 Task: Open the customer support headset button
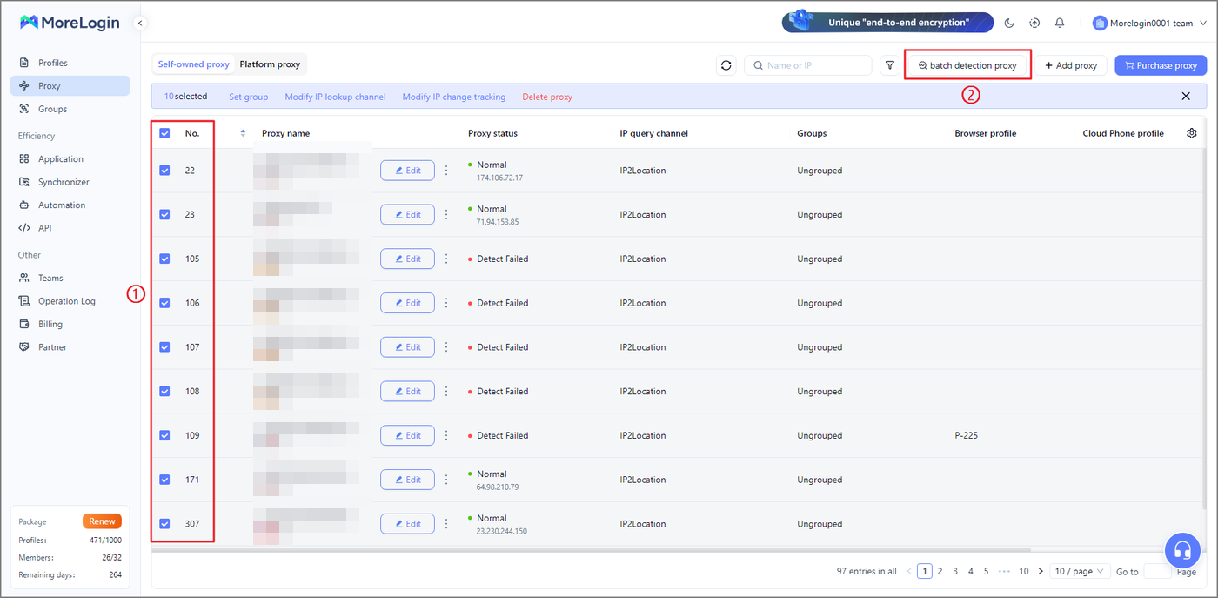coord(1182,550)
